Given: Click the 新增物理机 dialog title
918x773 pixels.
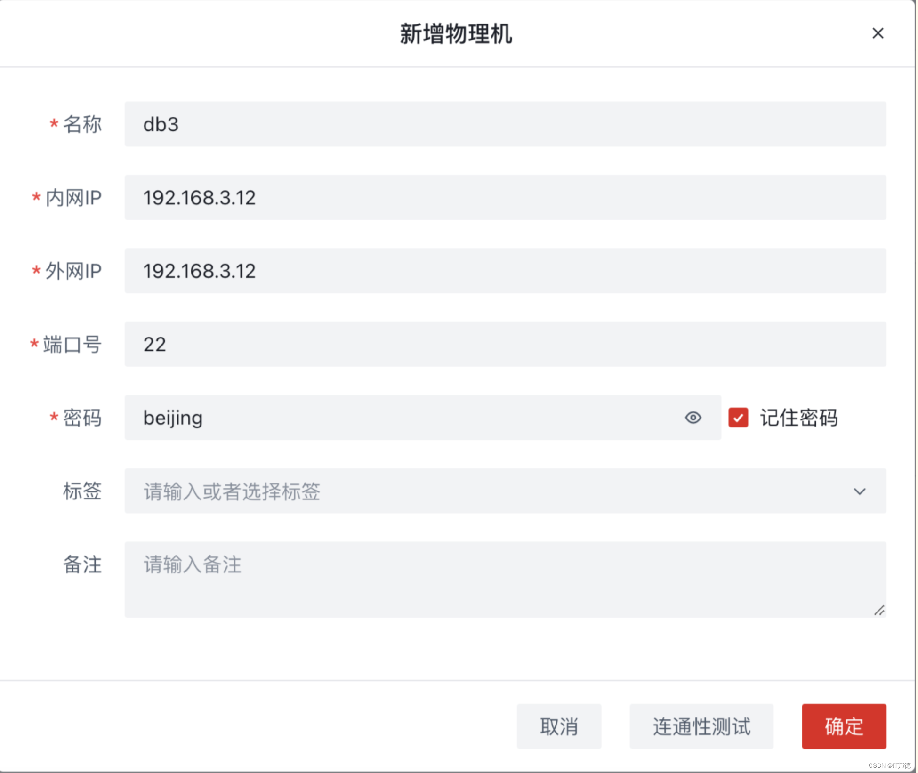Looking at the screenshot, I should coord(456,34).
